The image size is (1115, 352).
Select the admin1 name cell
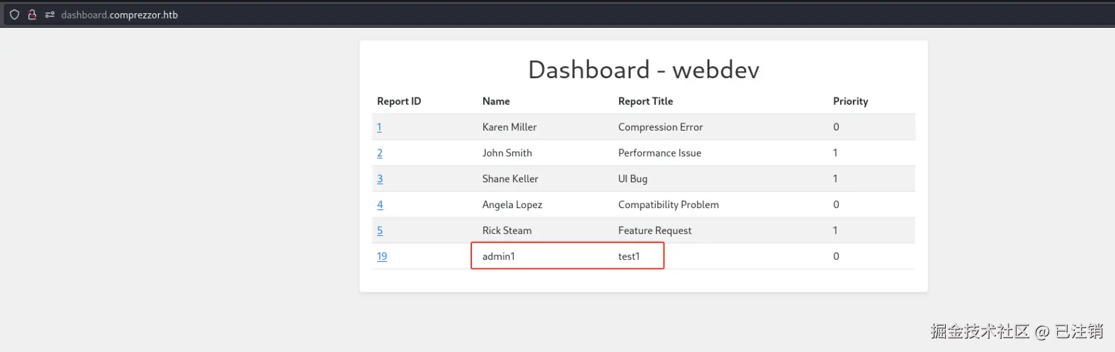coord(498,257)
